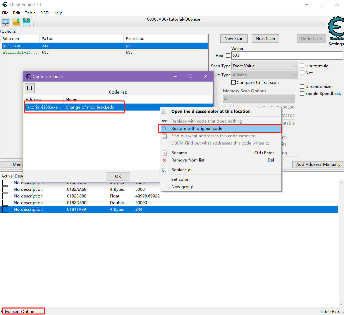This screenshot has width=344, height=315.
Task: Click OK in Code list window
Action: point(118,176)
